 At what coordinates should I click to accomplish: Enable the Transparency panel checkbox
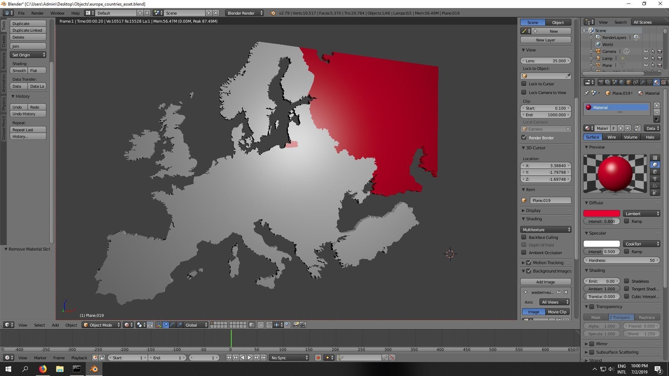tap(592, 306)
